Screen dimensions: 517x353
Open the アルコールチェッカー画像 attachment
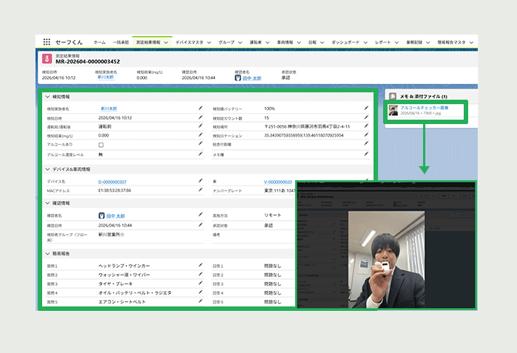pyautogui.click(x=425, y=108)
